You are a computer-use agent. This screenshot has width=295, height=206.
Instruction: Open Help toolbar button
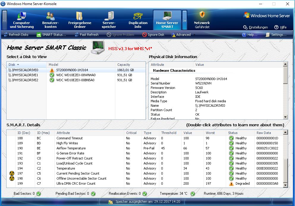250,35
